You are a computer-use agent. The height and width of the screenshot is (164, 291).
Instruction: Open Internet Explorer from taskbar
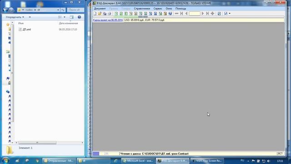[x=115, y=161]
